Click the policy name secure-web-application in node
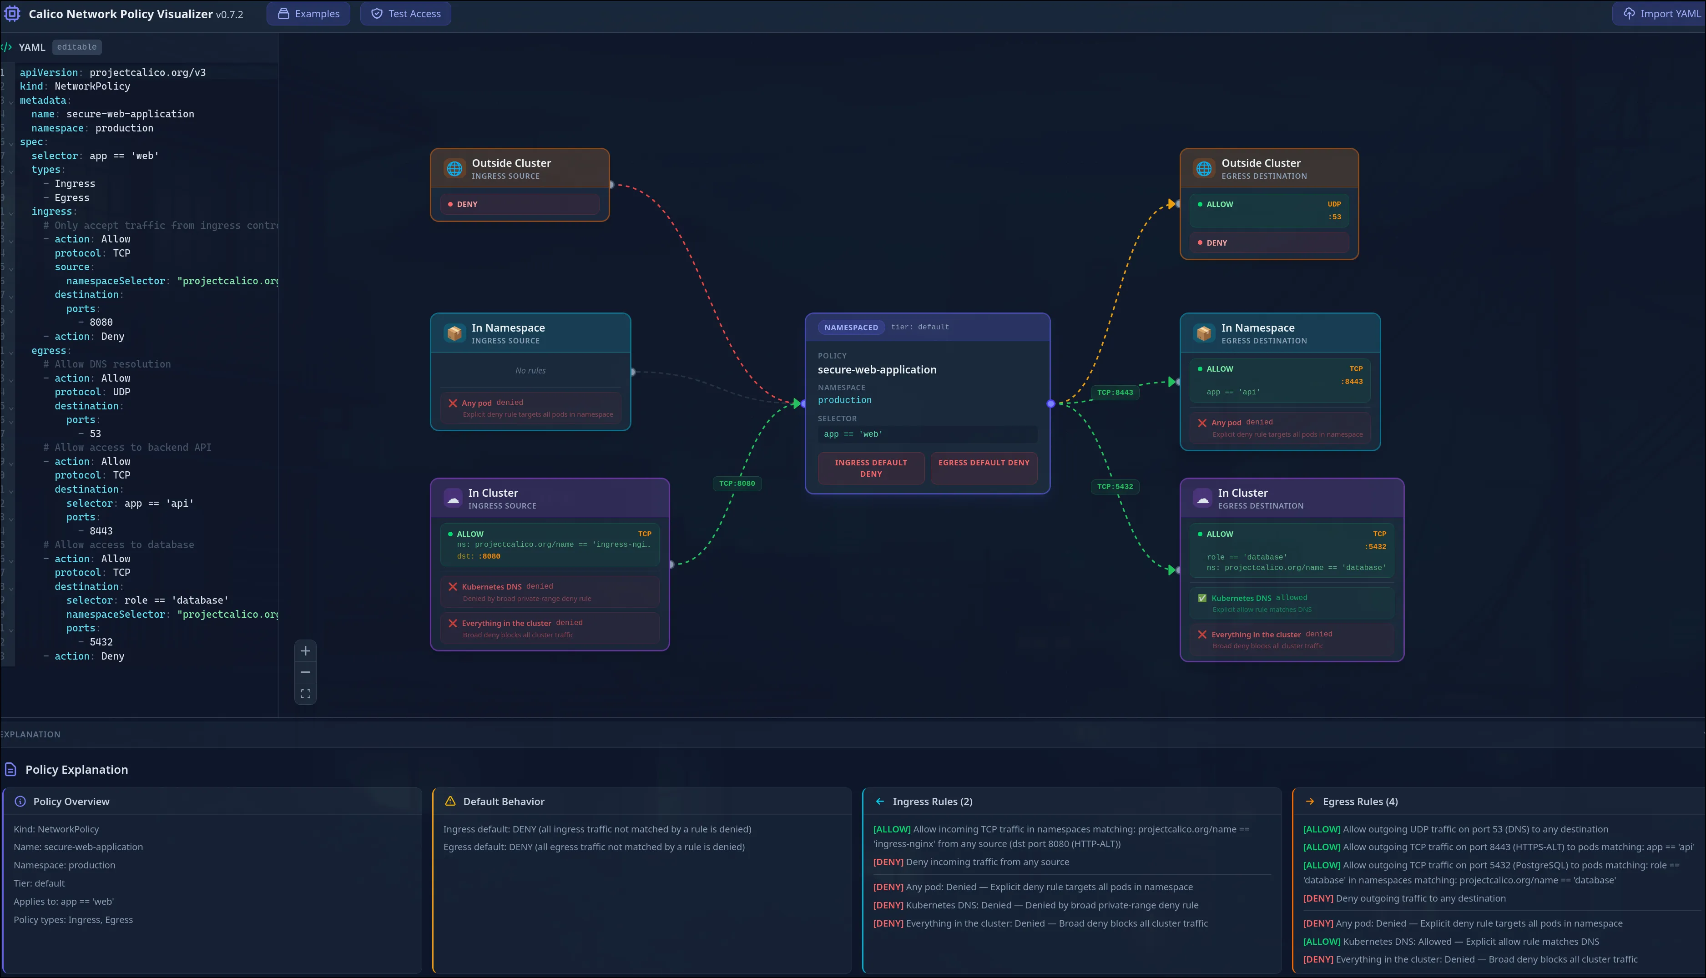The image size is (1706, 978). click(877, 369)
